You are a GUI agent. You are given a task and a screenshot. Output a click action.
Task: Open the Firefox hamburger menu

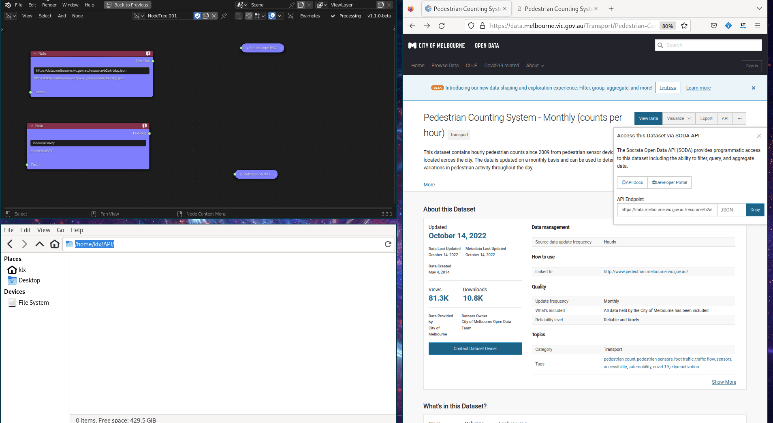[x=758, y=26]
